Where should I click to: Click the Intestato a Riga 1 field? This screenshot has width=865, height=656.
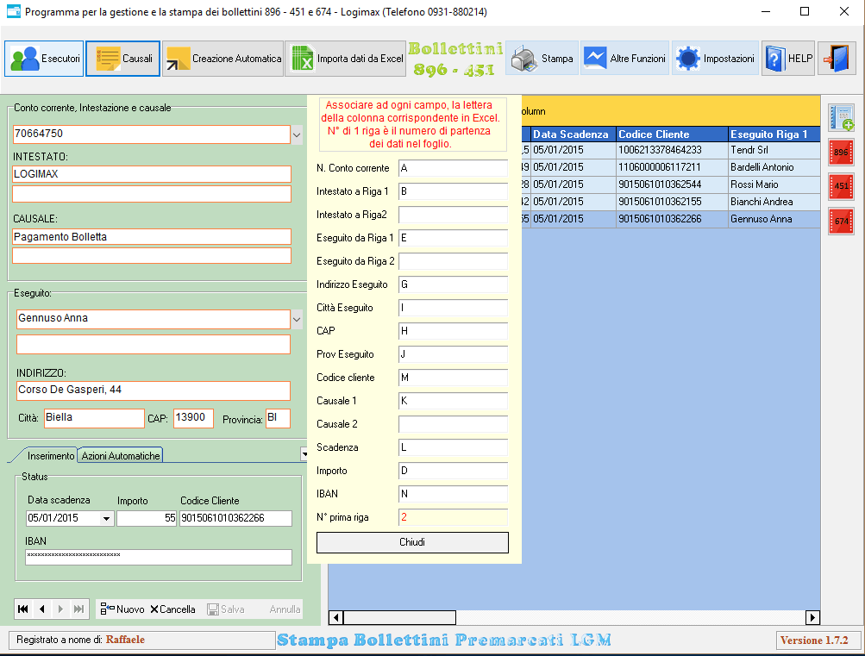[453, 191]
